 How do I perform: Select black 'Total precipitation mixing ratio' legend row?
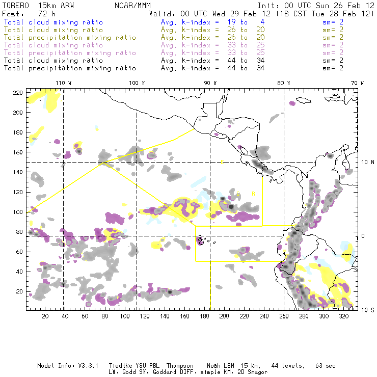point(70,68)
